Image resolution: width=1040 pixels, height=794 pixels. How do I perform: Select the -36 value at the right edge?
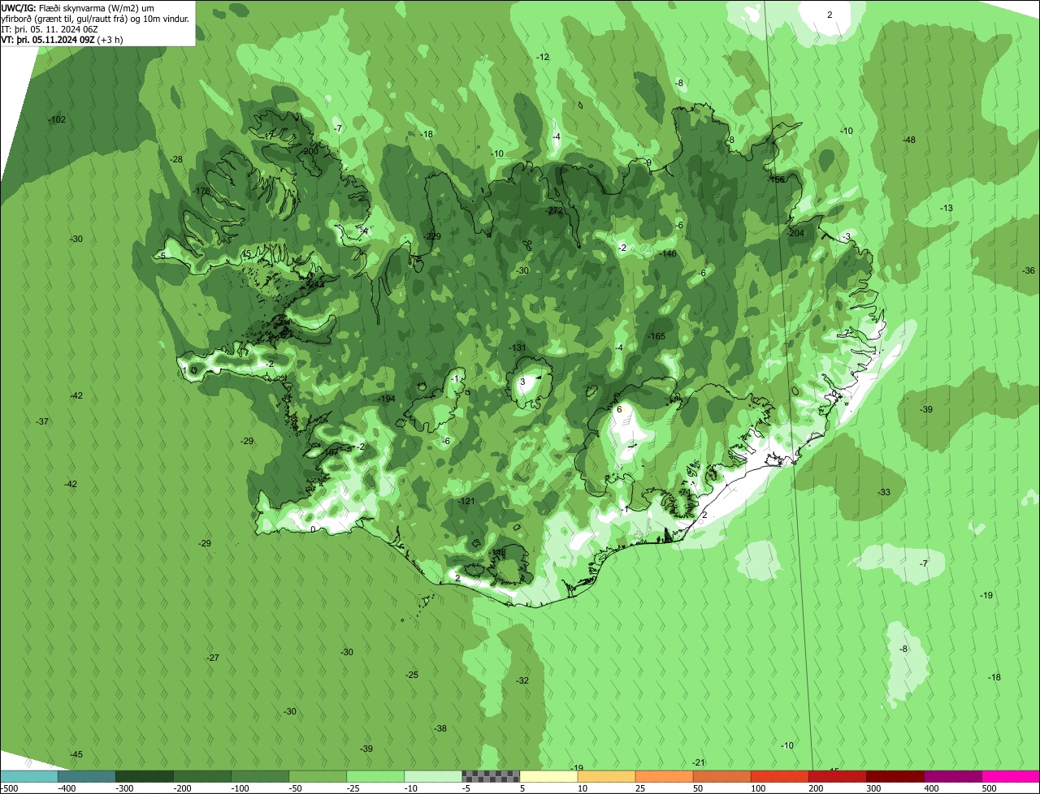[1029, 271]
